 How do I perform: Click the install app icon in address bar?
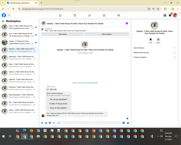(x=149, y=9)
